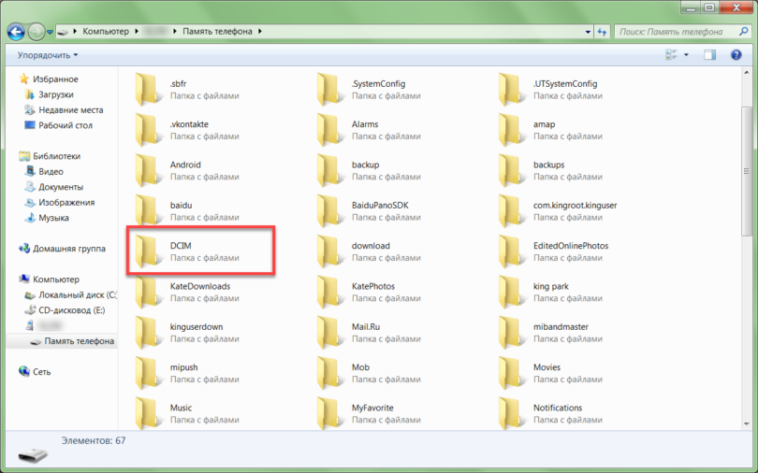Screen dimensions: 758x473
Task: Select the Movies folder icon
Action: (x=511, y=373)
